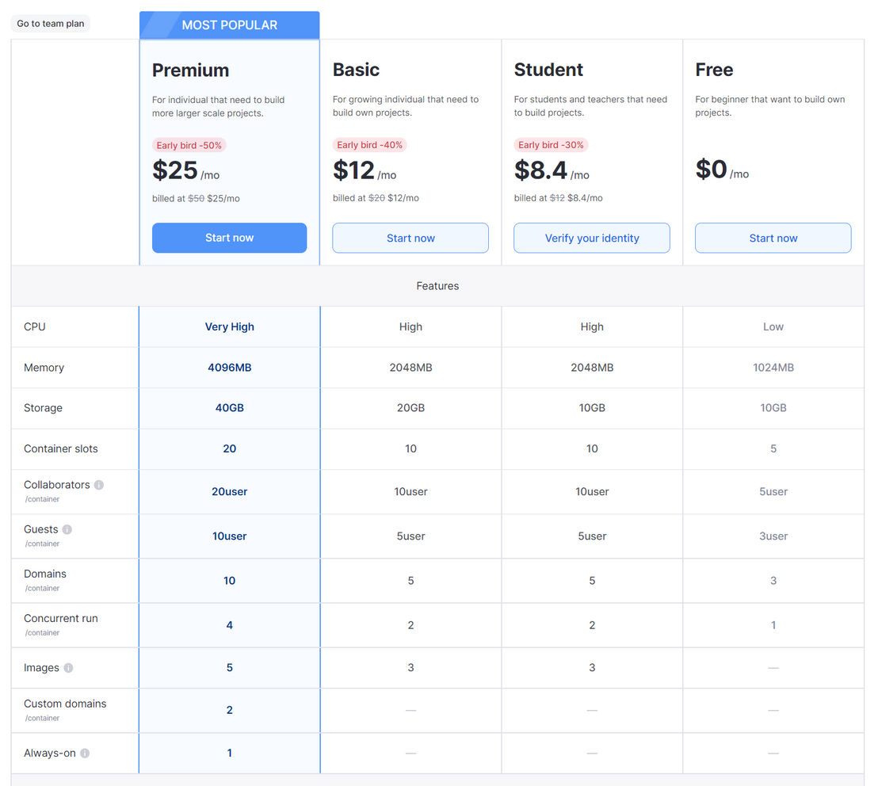878x786 pixels.
Task: Click the Basic plan heading
Action: 356,70
